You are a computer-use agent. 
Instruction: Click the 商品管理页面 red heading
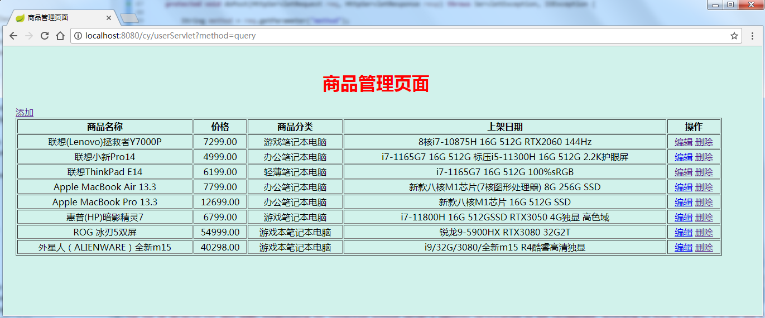pyautogui.click(x=376, y=84)
